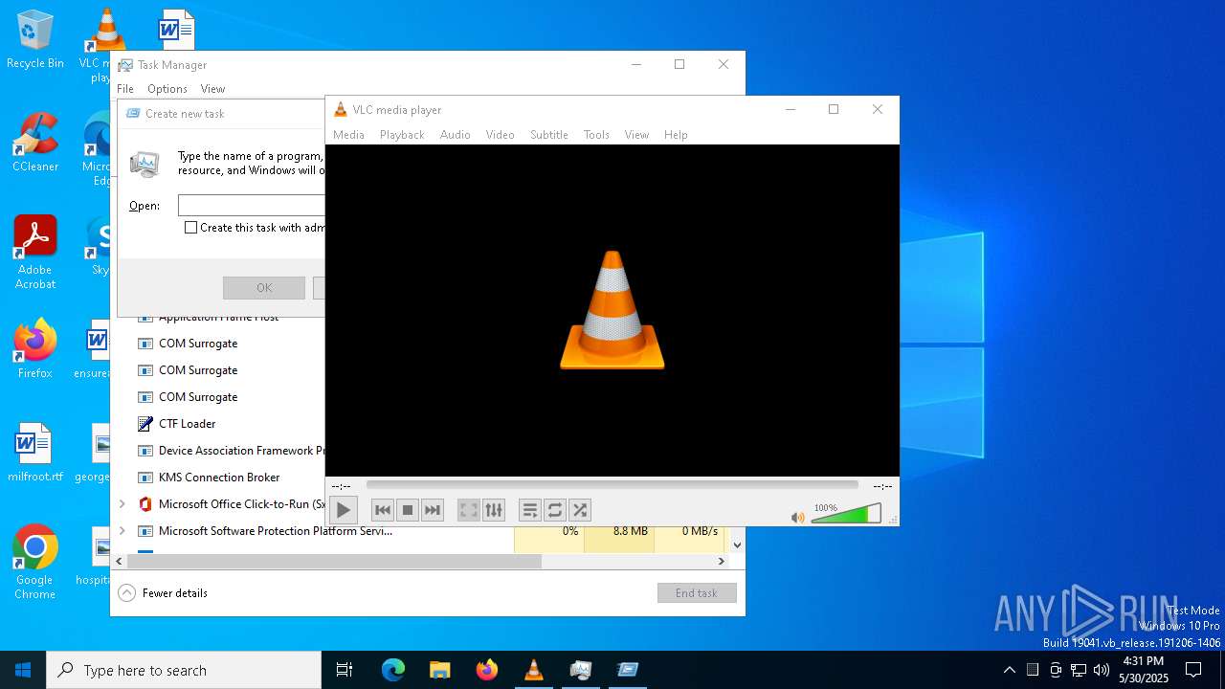
Task: Open Task Manager Options menu
Action: tap(167, 89)
